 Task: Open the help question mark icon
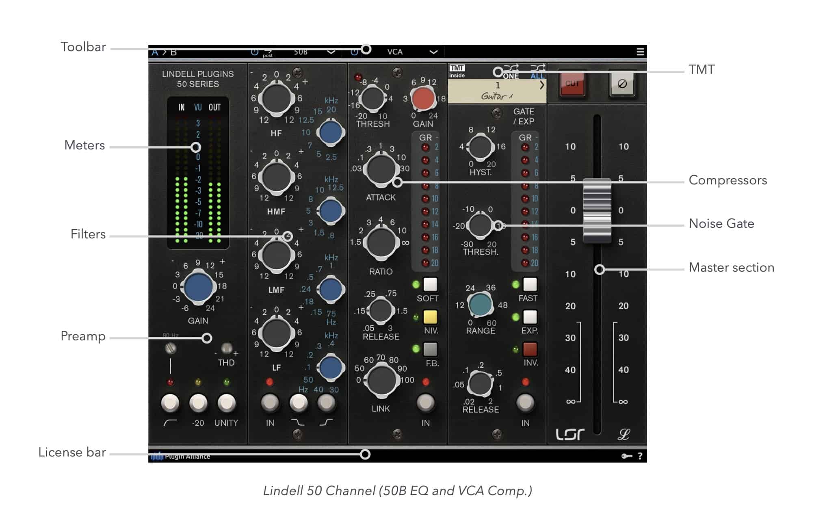(x=640, y=456)
